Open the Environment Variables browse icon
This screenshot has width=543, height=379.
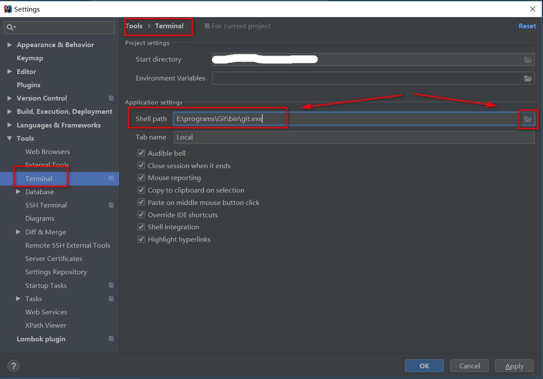tap(528, 78)
